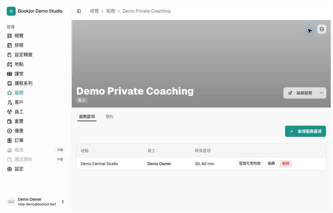Change the cover image icon

pos(322,29)
